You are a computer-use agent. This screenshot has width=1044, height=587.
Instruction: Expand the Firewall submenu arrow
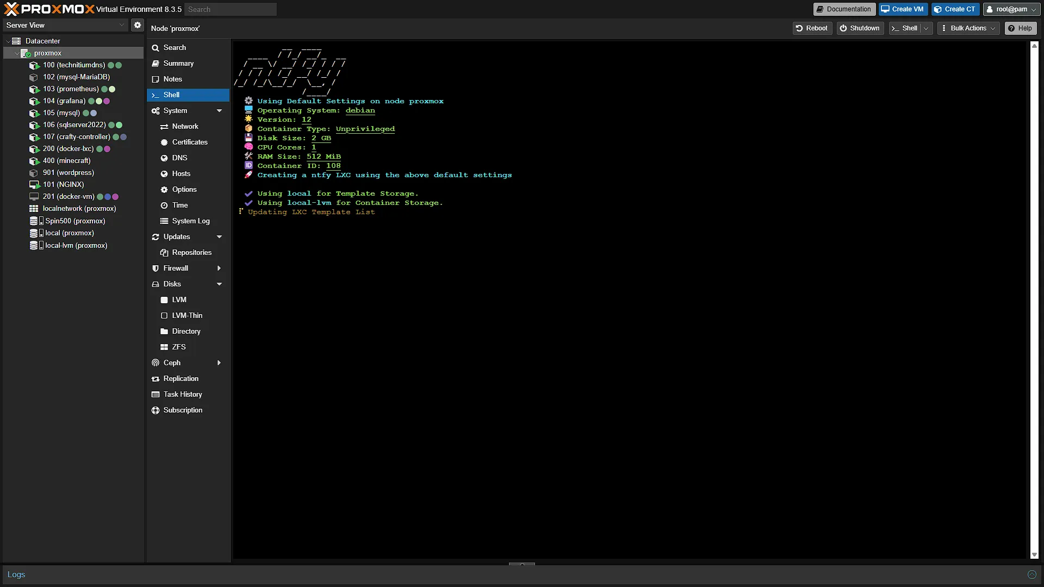[x=220, y=268]
